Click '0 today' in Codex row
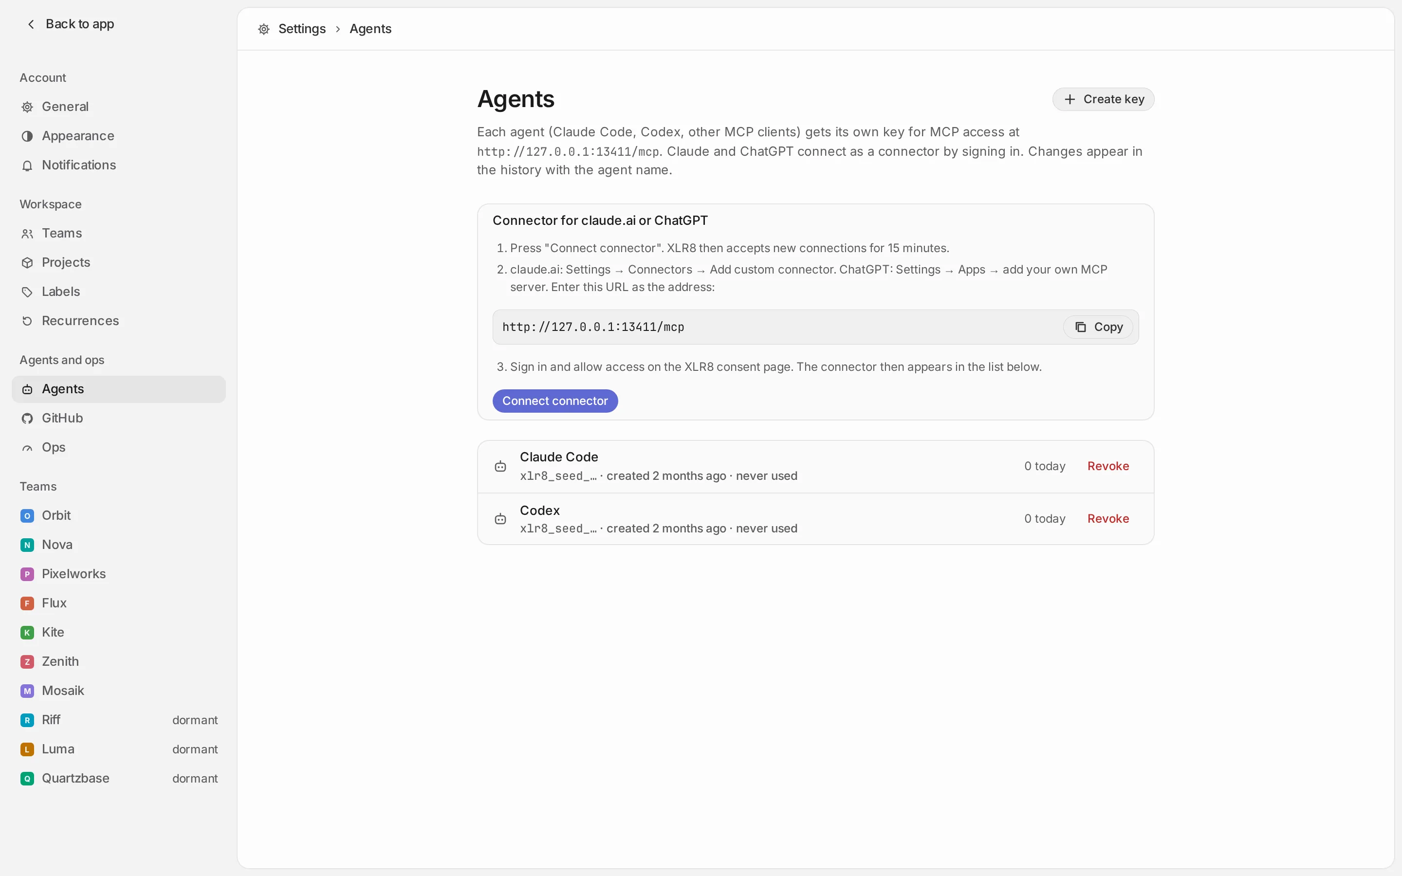 click(1045, 518)
